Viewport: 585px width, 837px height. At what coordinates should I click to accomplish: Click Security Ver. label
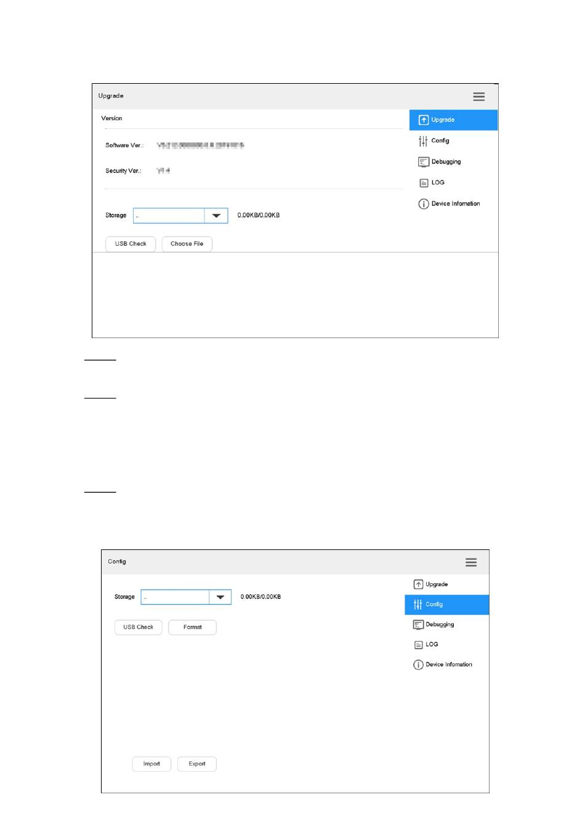(x=123, y=171)
